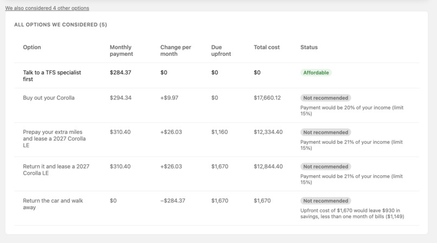Click the 'Due upfront' column header
Viewport: 437px width, 243px height.
click(x=221, y=50)
